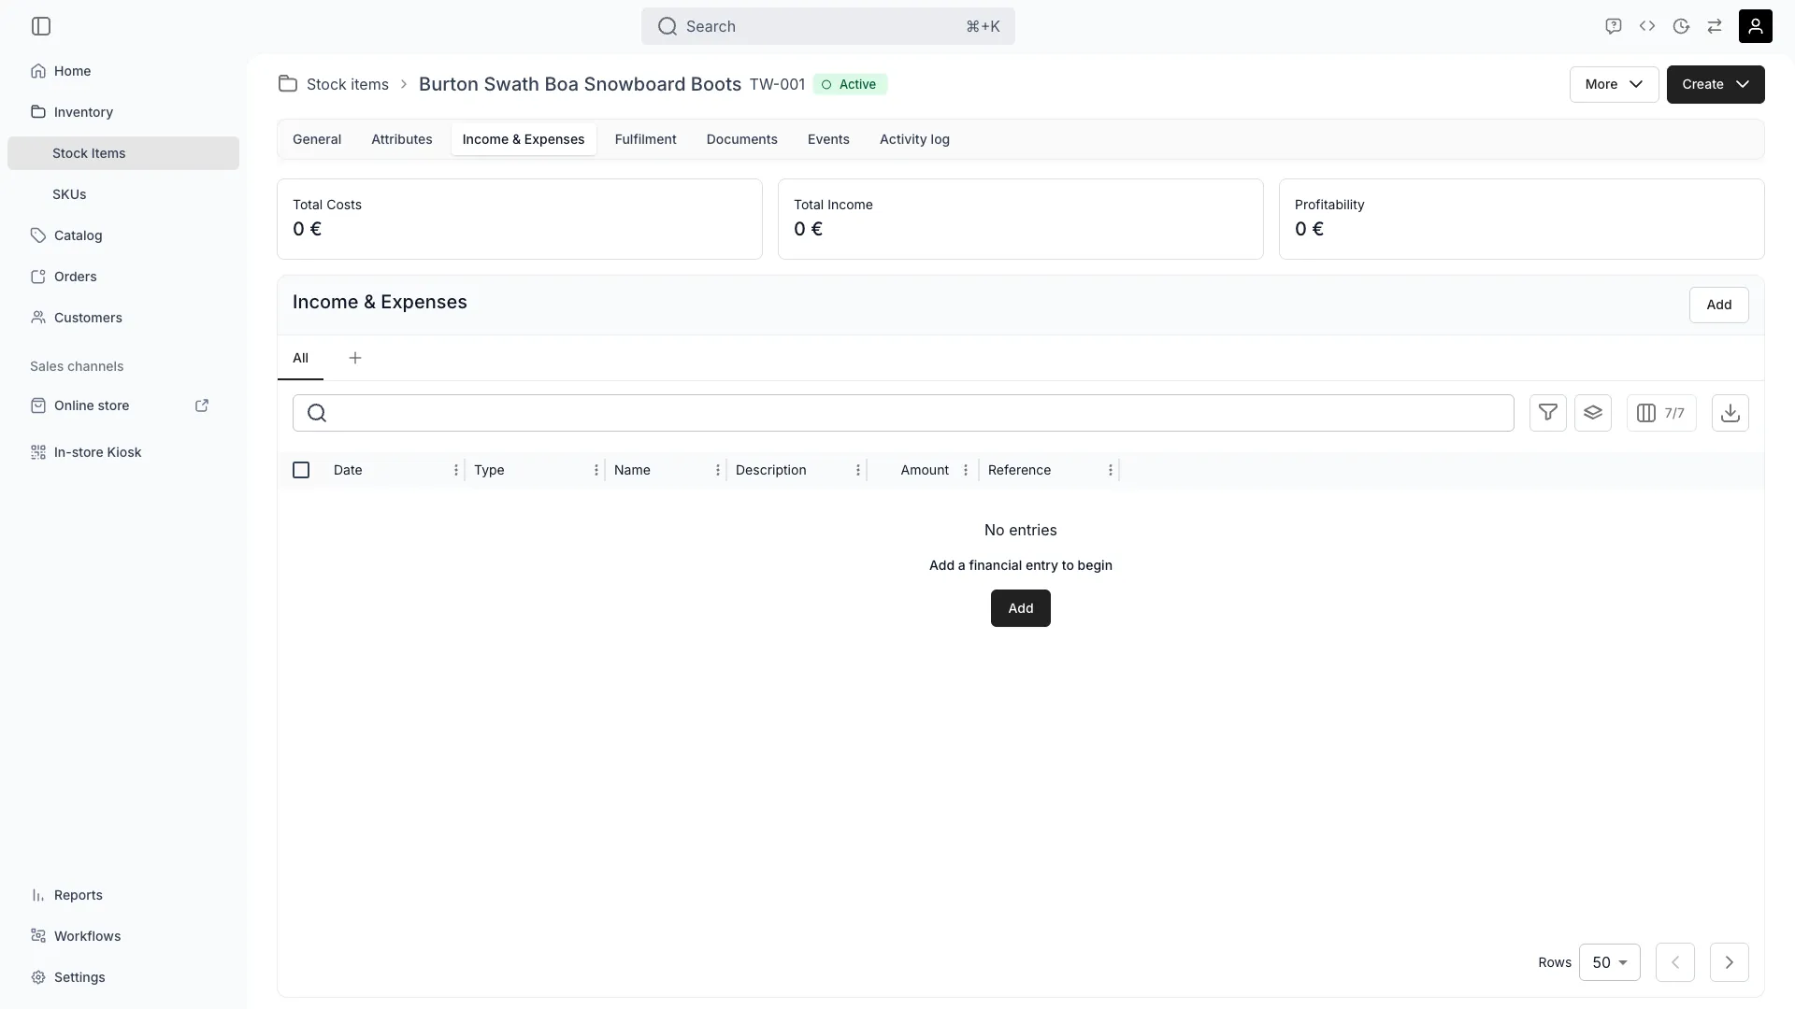The image size is (1795, 1009).
Task: Open the developer code icon
Action: (1647, 26)
